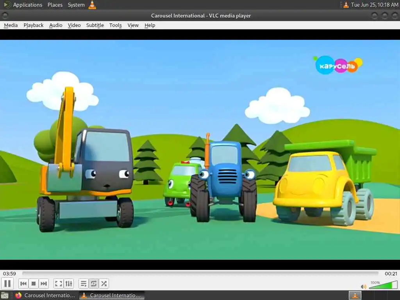
Task: Launch VLC from top panel cone icon
Action: coord(92,5)
